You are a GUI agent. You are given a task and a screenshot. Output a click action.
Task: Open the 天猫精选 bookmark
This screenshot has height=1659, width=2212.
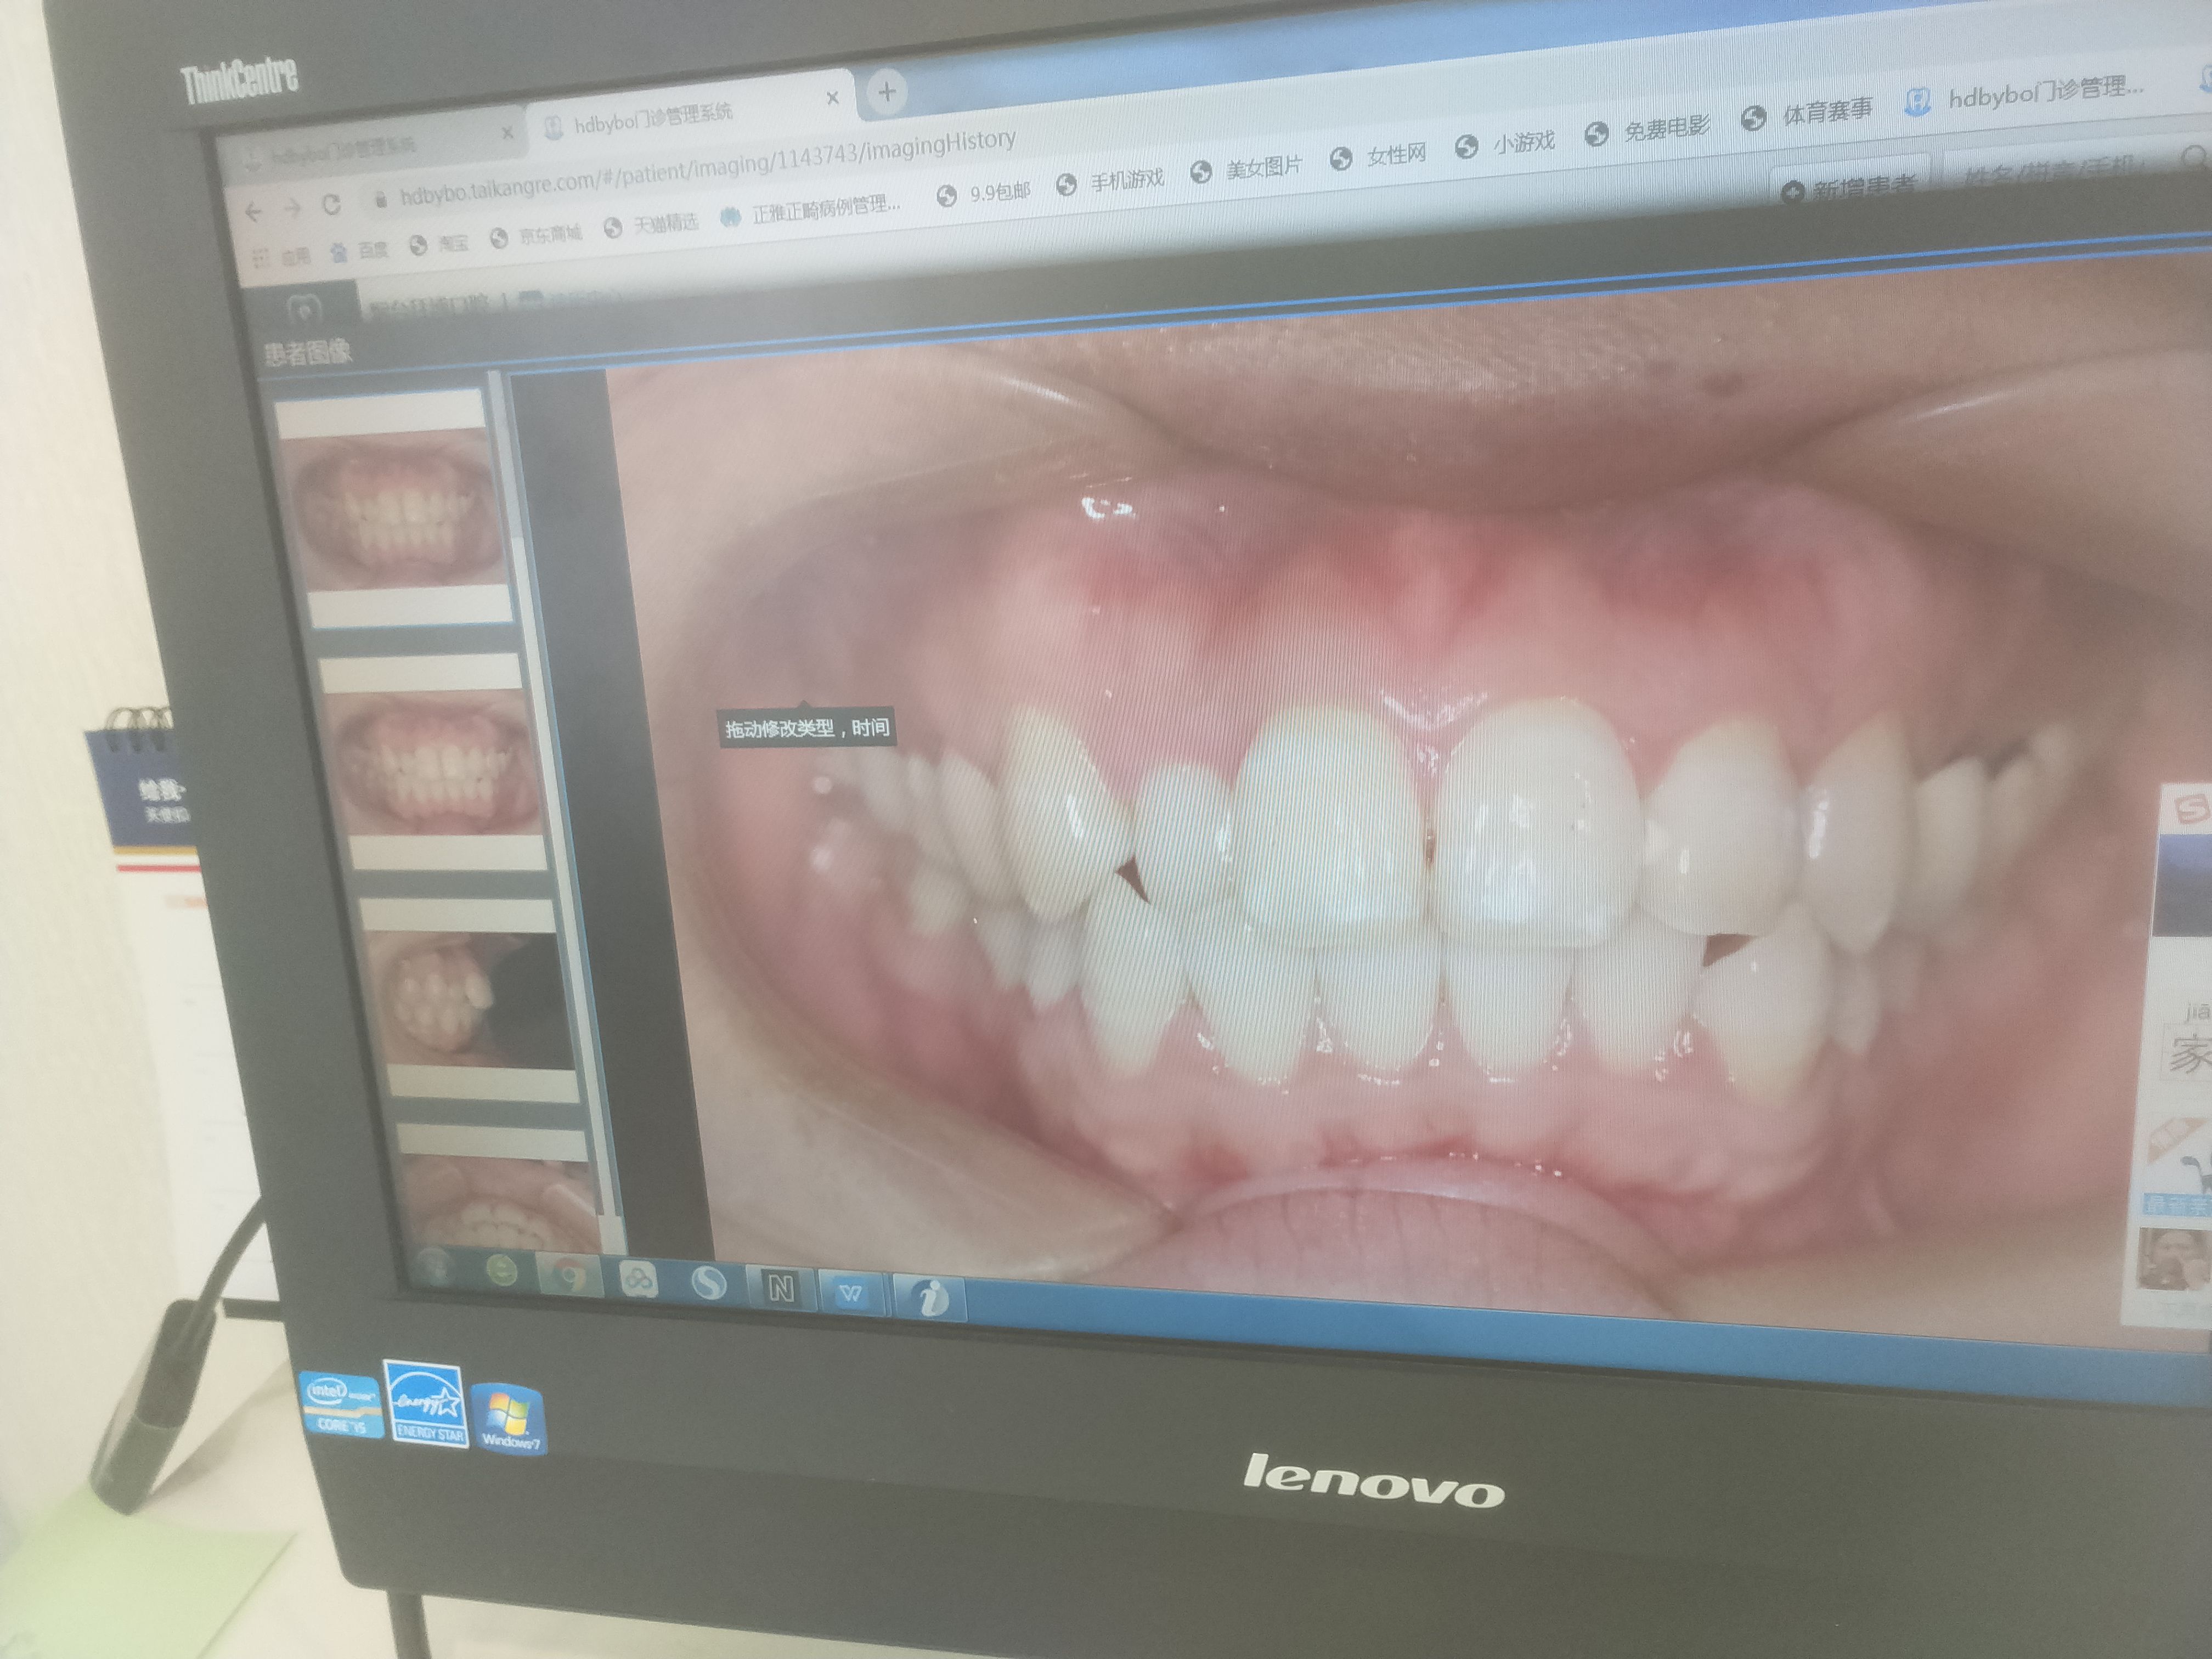[x=651, y=225]
